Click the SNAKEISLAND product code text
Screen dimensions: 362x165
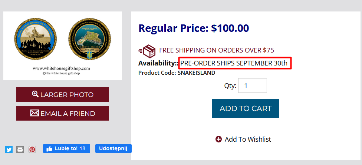point(196,73)
